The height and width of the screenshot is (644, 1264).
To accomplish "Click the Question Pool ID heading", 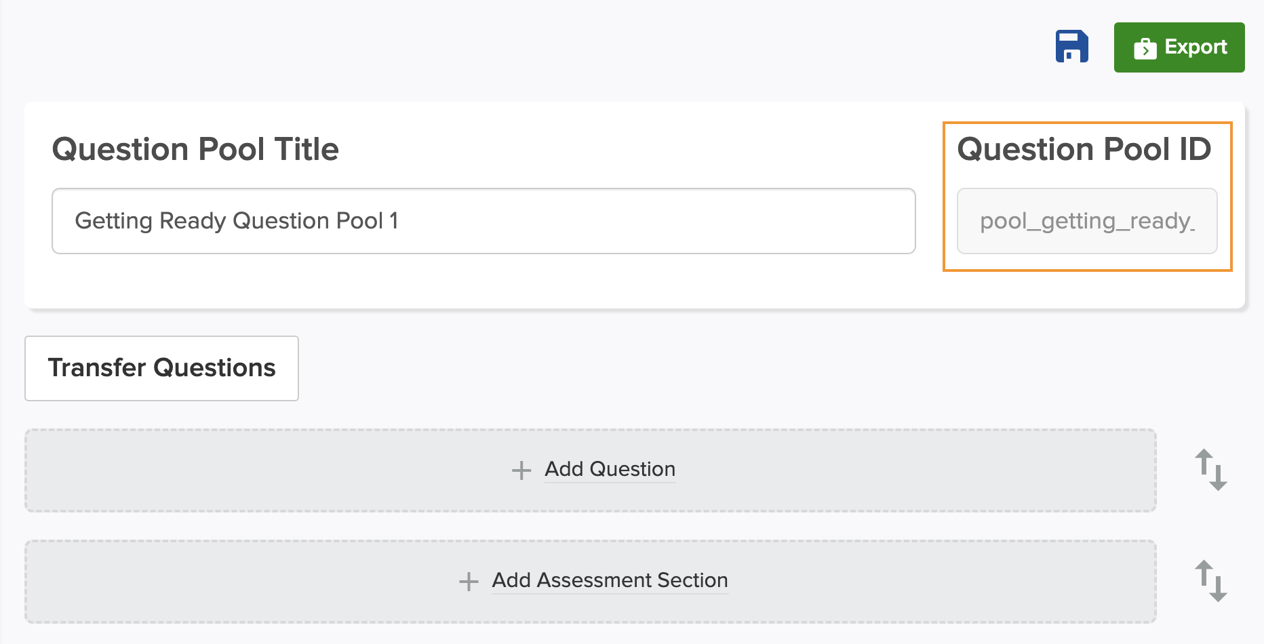I will (x=1084, y=149).
